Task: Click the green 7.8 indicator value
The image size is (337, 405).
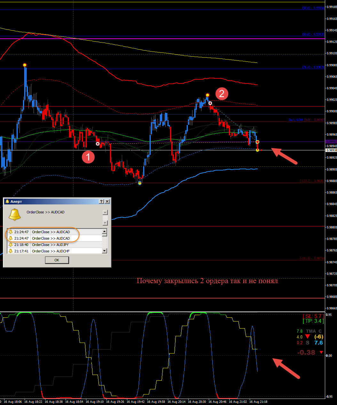Action: tap(300, 331)
